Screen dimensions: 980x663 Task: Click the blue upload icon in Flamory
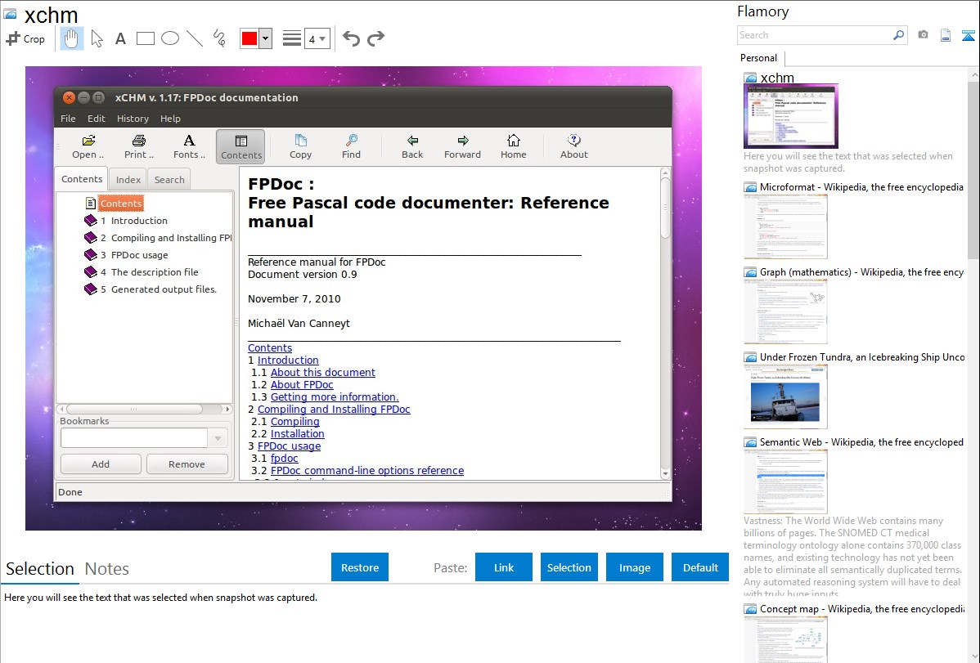[968, 35]
